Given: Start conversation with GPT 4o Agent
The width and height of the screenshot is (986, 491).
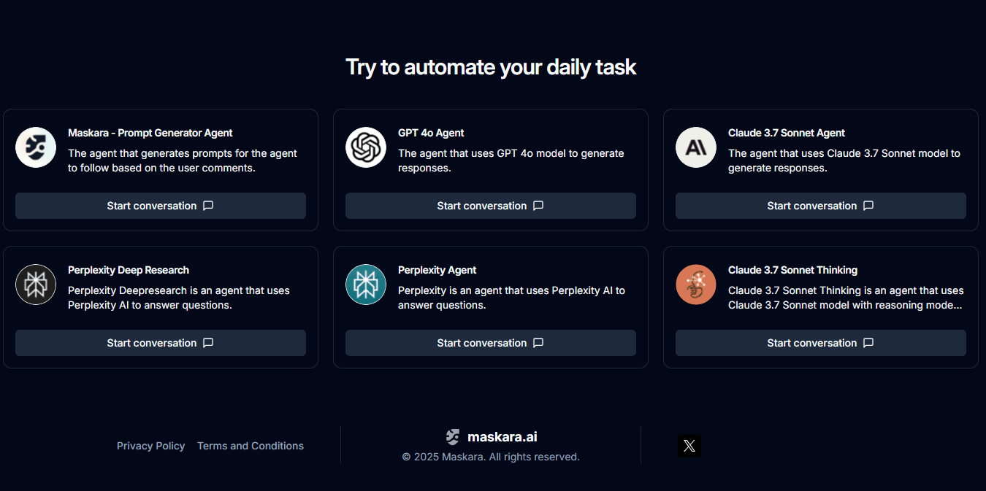Looking at the screenshot, I should (x=491, y=206).
